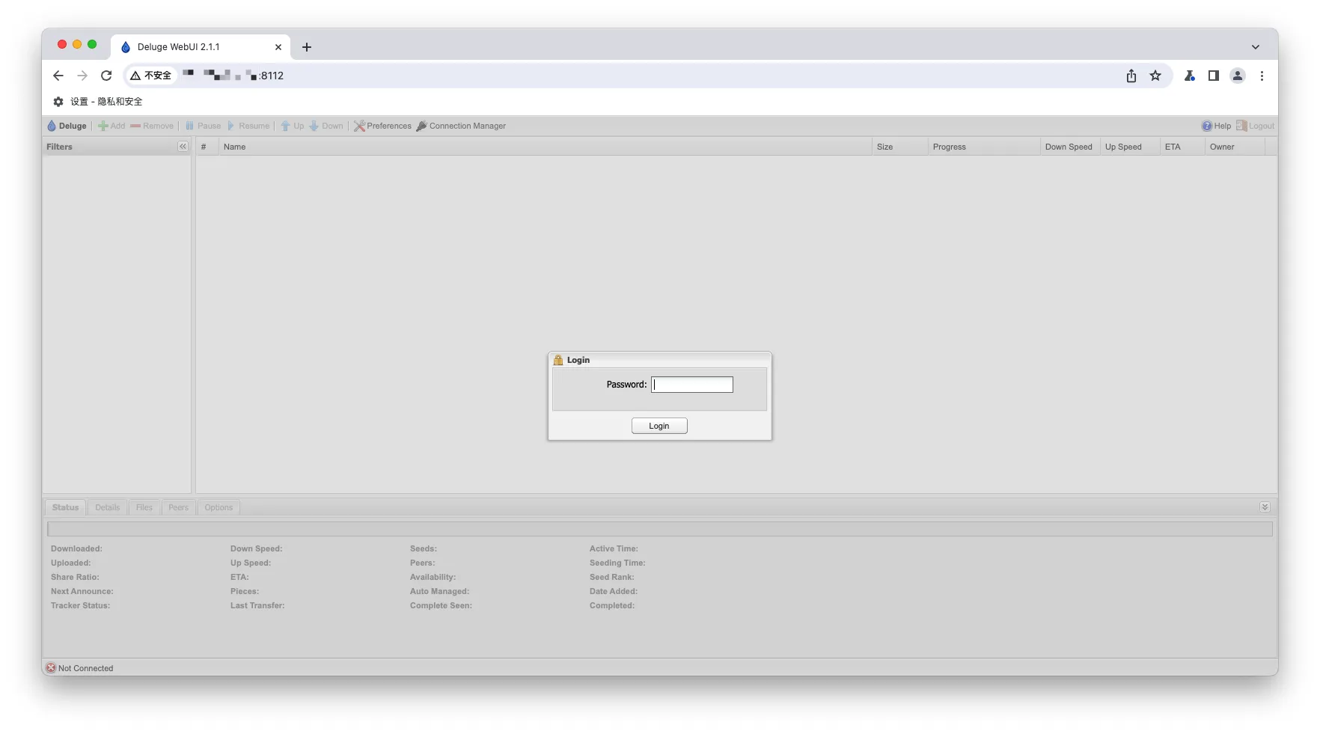The width and height of the screenshot is (1320, 731).
Task: Click the Pause toolbar button
Action: tap(203, 126)
